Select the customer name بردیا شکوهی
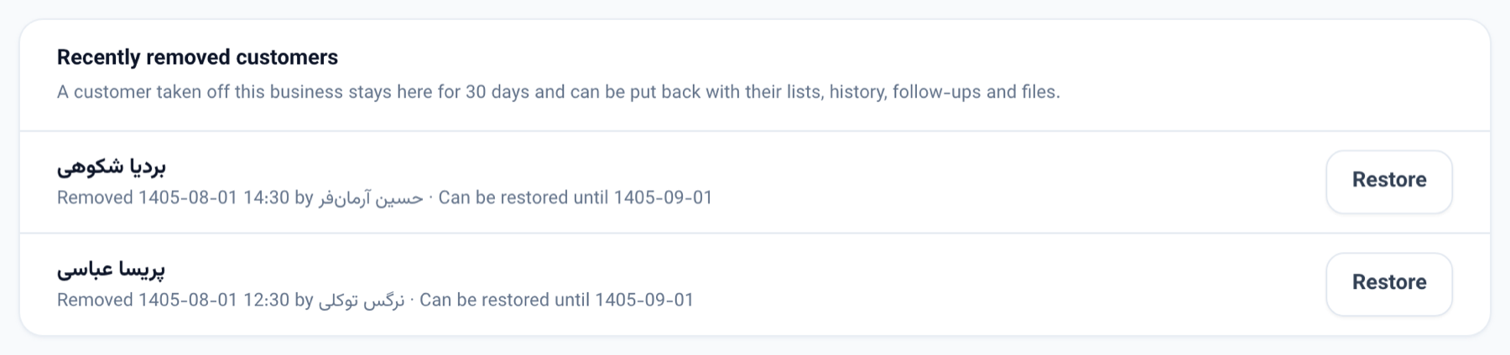 point(112,167)
